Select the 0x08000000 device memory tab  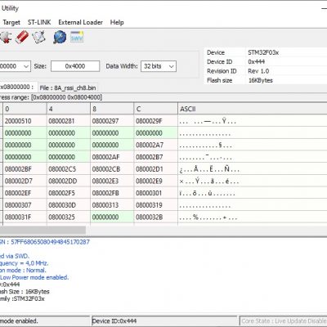18,87
